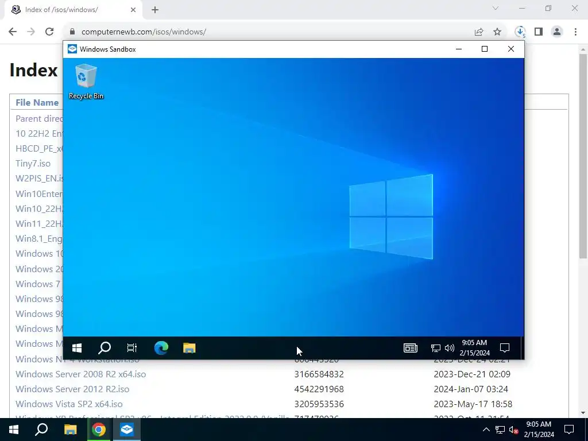Maximize the Windows Sandbox window
The width and height of the screenshot is (588, 441).
tap(485, 49)
